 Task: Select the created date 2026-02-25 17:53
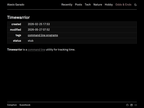tap(39, 24)
